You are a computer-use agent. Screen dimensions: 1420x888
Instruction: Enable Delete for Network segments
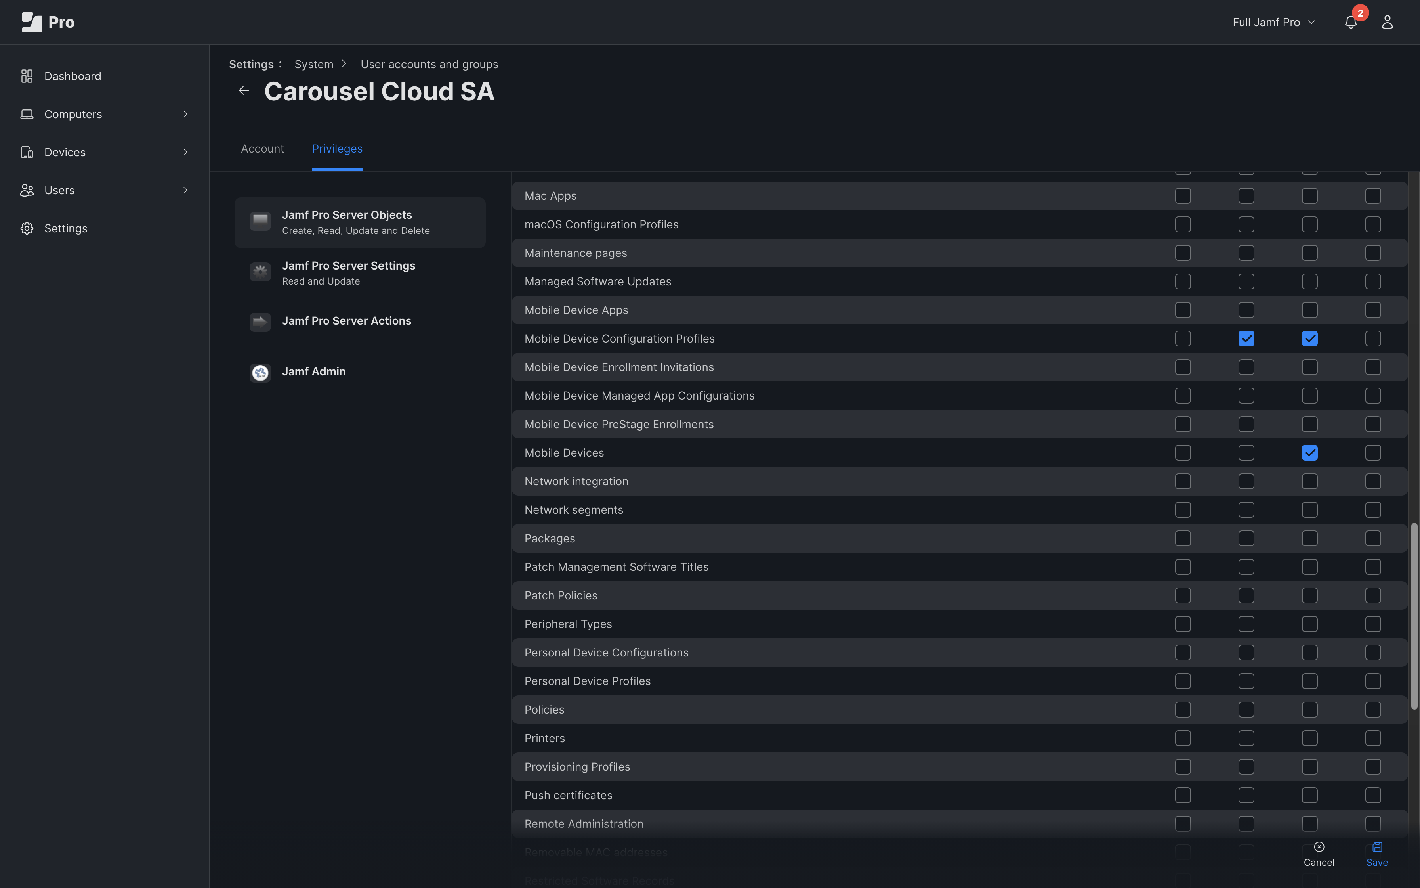[x=1373, y=510]
